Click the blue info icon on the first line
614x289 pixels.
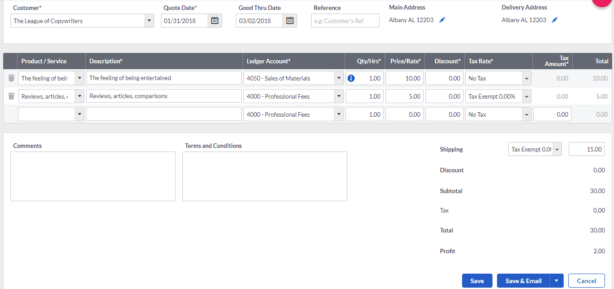[351, 78]
